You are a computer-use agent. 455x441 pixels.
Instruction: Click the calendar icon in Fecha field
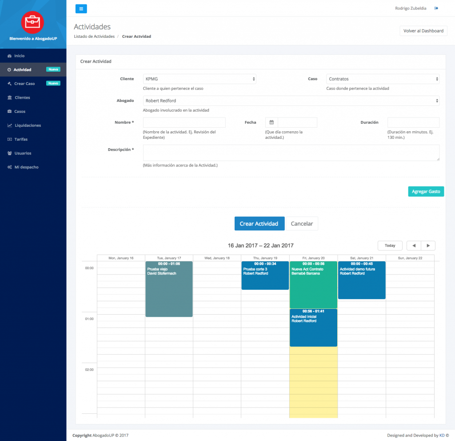[271, 122]
